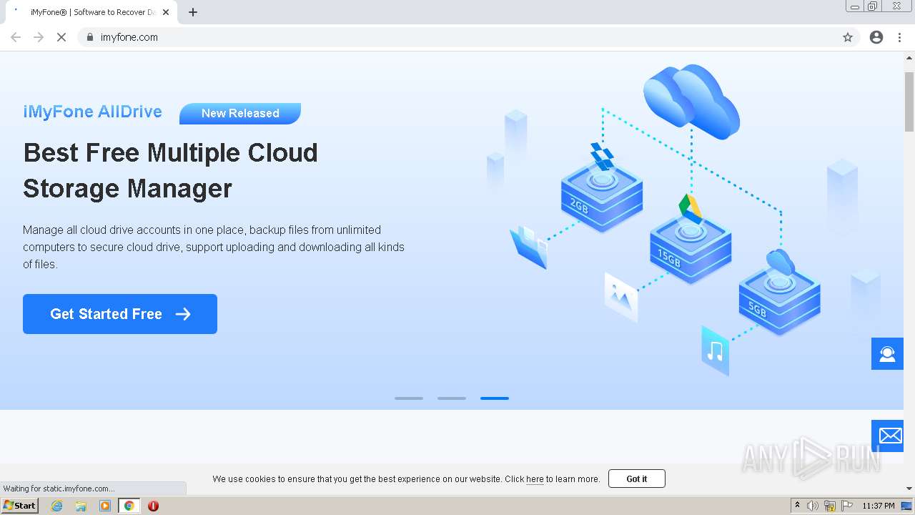Switch to Chrome taskbar button
This screenshot has width=915, height=515.
pyautogui.click(x=129, y=506)
